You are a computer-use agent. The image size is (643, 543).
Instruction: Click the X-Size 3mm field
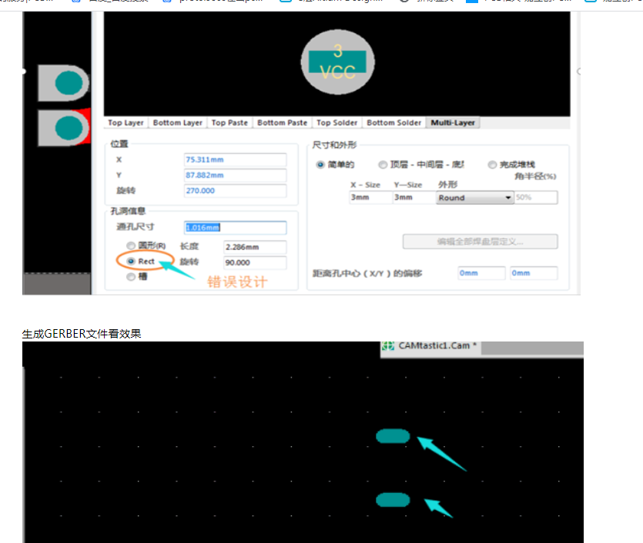pyautogui.click(x=370, y=198)
